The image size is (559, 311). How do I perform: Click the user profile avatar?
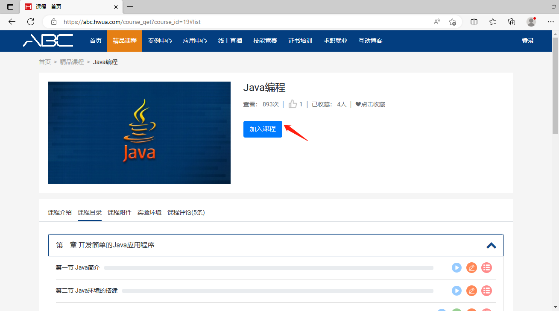point(531,22)
